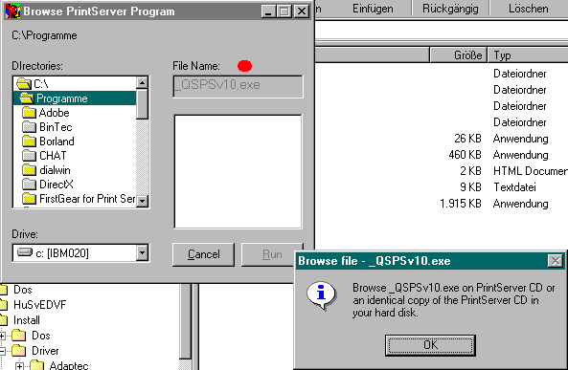Click the Einfügen toolbar button in Explorer

pos(373,9)
